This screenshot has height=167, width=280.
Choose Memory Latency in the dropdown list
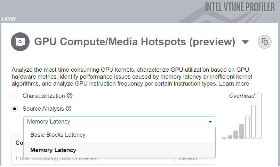tap(54, 150)
